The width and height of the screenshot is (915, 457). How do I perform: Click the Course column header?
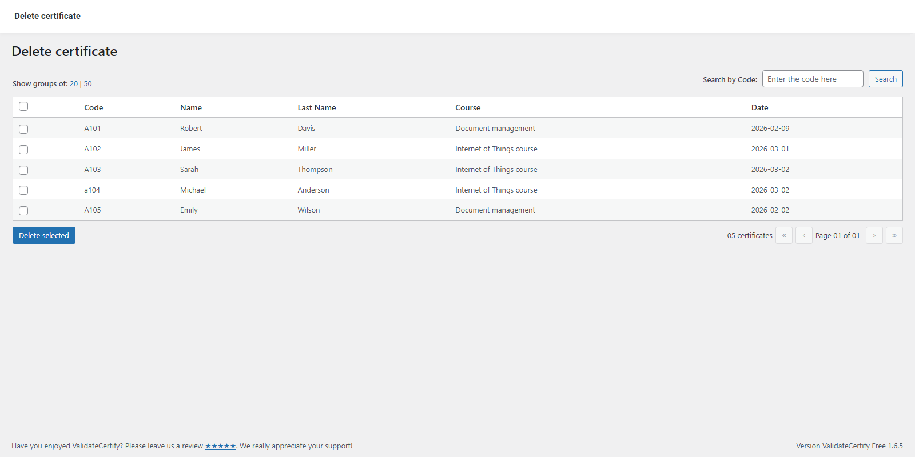(468, 107)
